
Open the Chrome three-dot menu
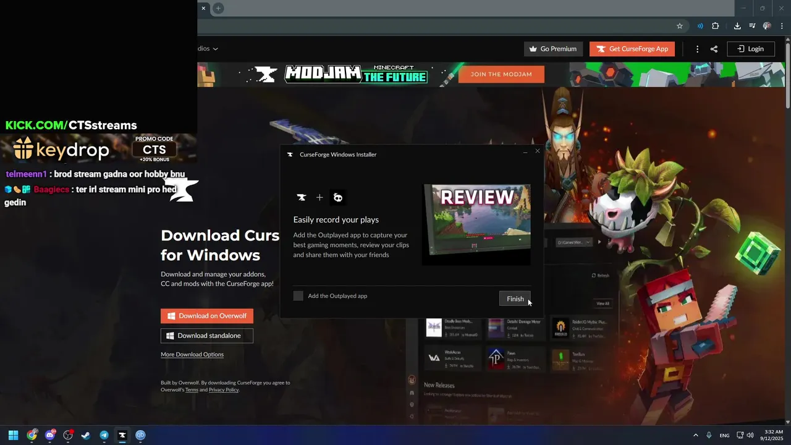pos(782,26)
